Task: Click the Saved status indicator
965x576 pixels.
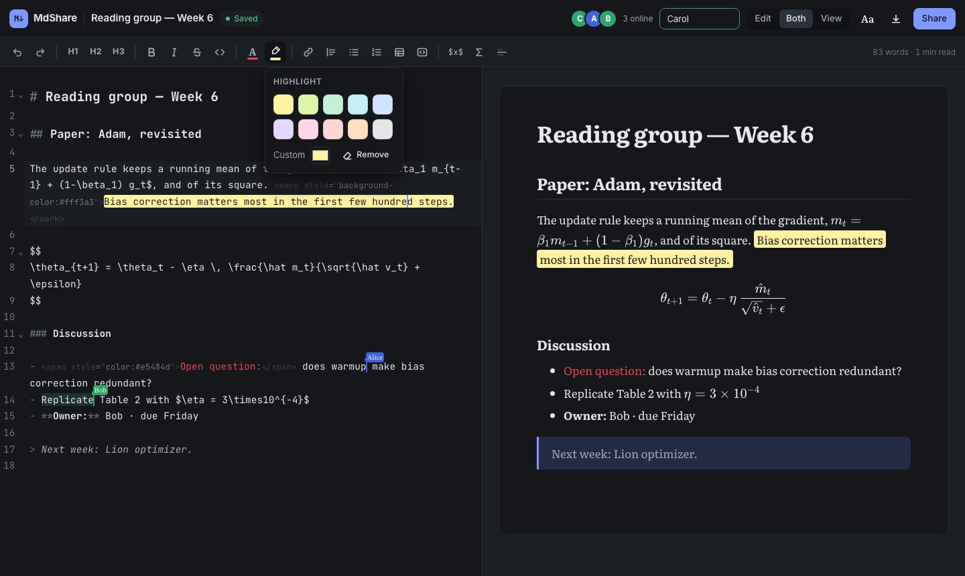Action: (241, 19)
